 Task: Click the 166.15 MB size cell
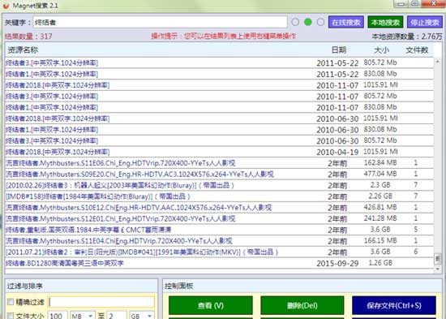tap(380, 241)
